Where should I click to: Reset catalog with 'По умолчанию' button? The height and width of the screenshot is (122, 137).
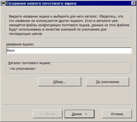click(107, 82)
